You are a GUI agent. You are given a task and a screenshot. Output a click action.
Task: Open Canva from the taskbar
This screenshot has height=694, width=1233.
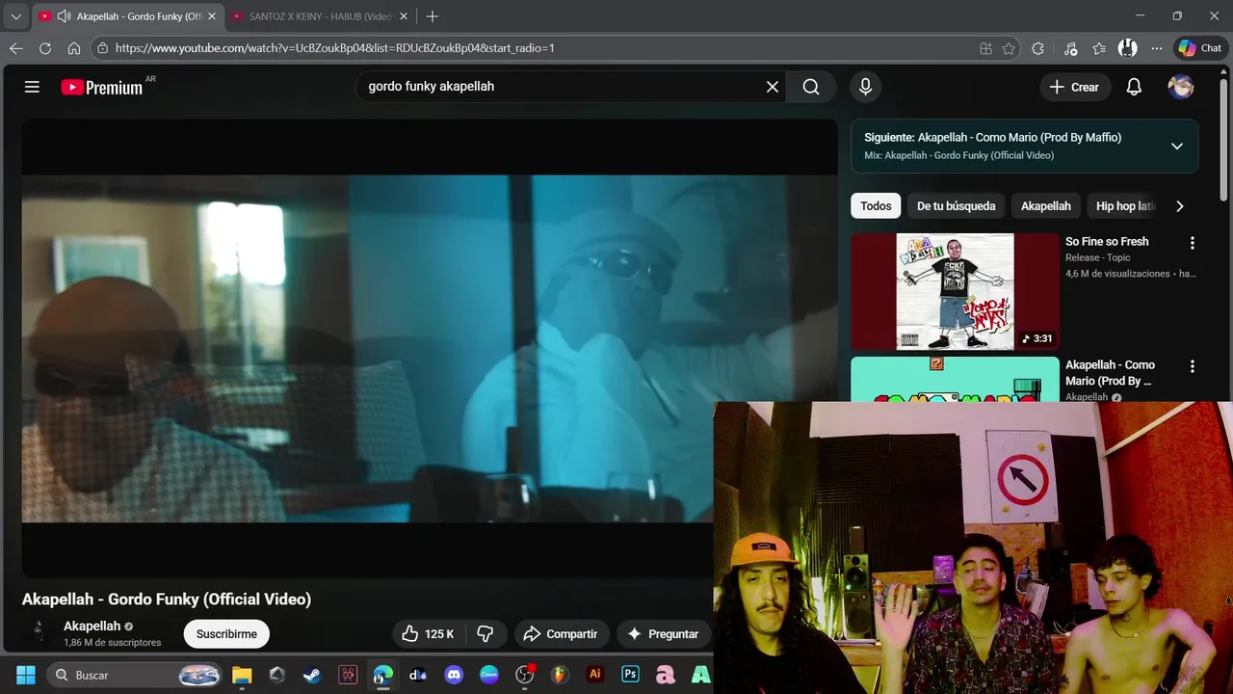click(x=489, y=675)
